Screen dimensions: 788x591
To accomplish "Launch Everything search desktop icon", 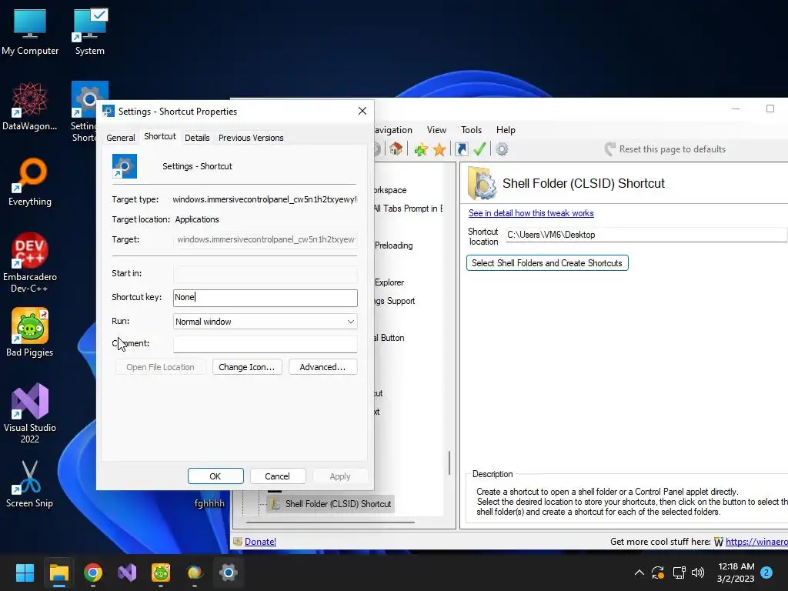I will tap(30, 182).
